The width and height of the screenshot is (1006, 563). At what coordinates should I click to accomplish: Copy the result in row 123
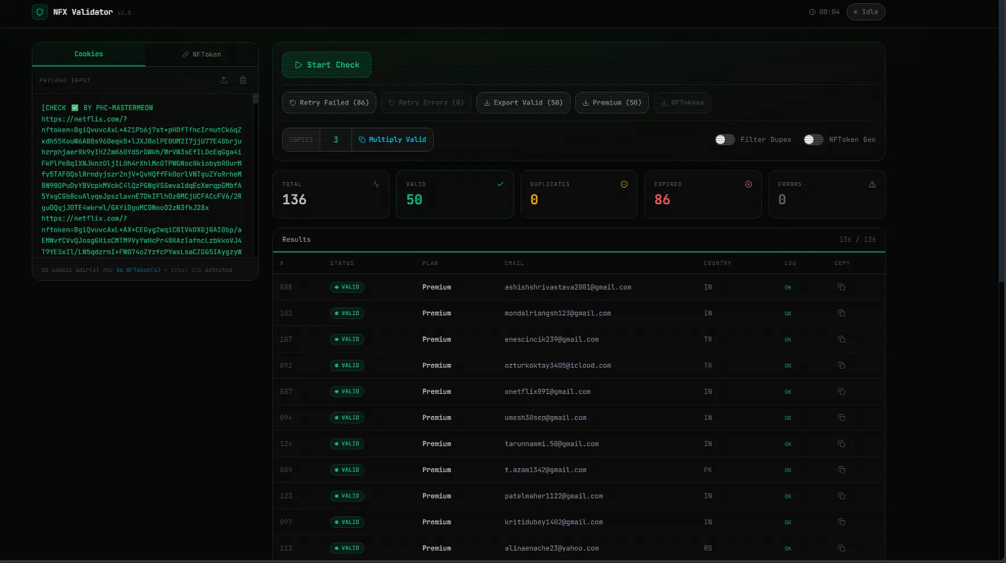click(x=841, y=496)
